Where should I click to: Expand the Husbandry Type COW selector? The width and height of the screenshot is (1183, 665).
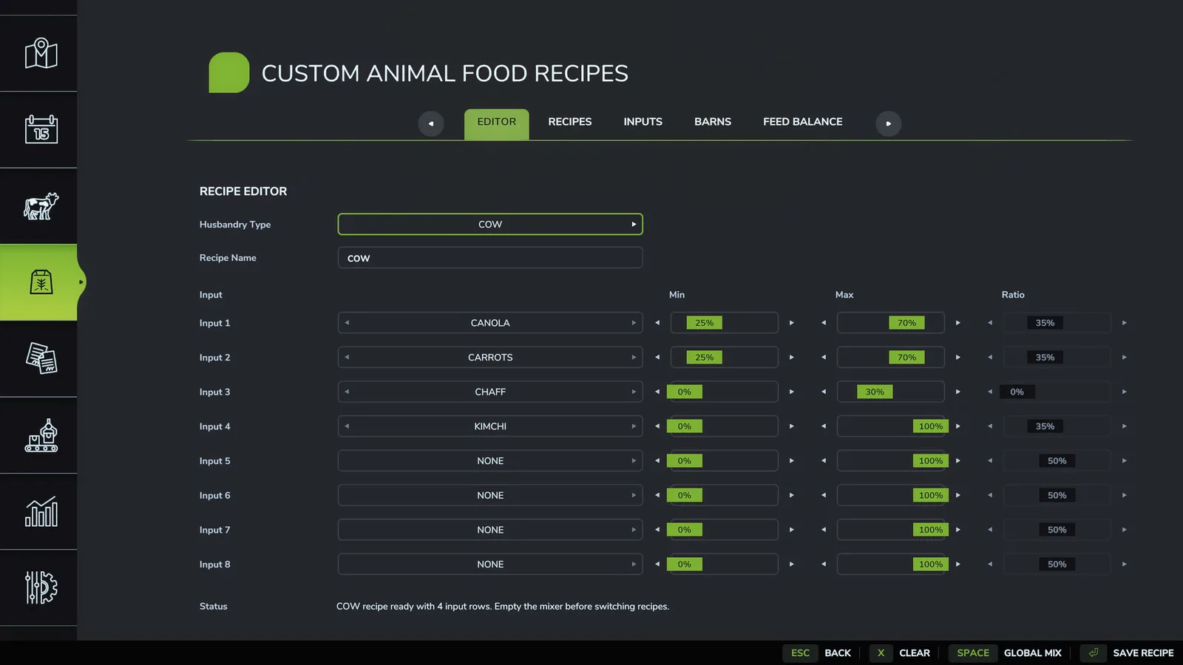coord(490,224)
